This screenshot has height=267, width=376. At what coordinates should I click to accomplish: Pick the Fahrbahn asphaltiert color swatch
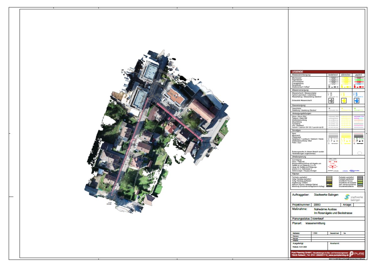click(329, 177)
